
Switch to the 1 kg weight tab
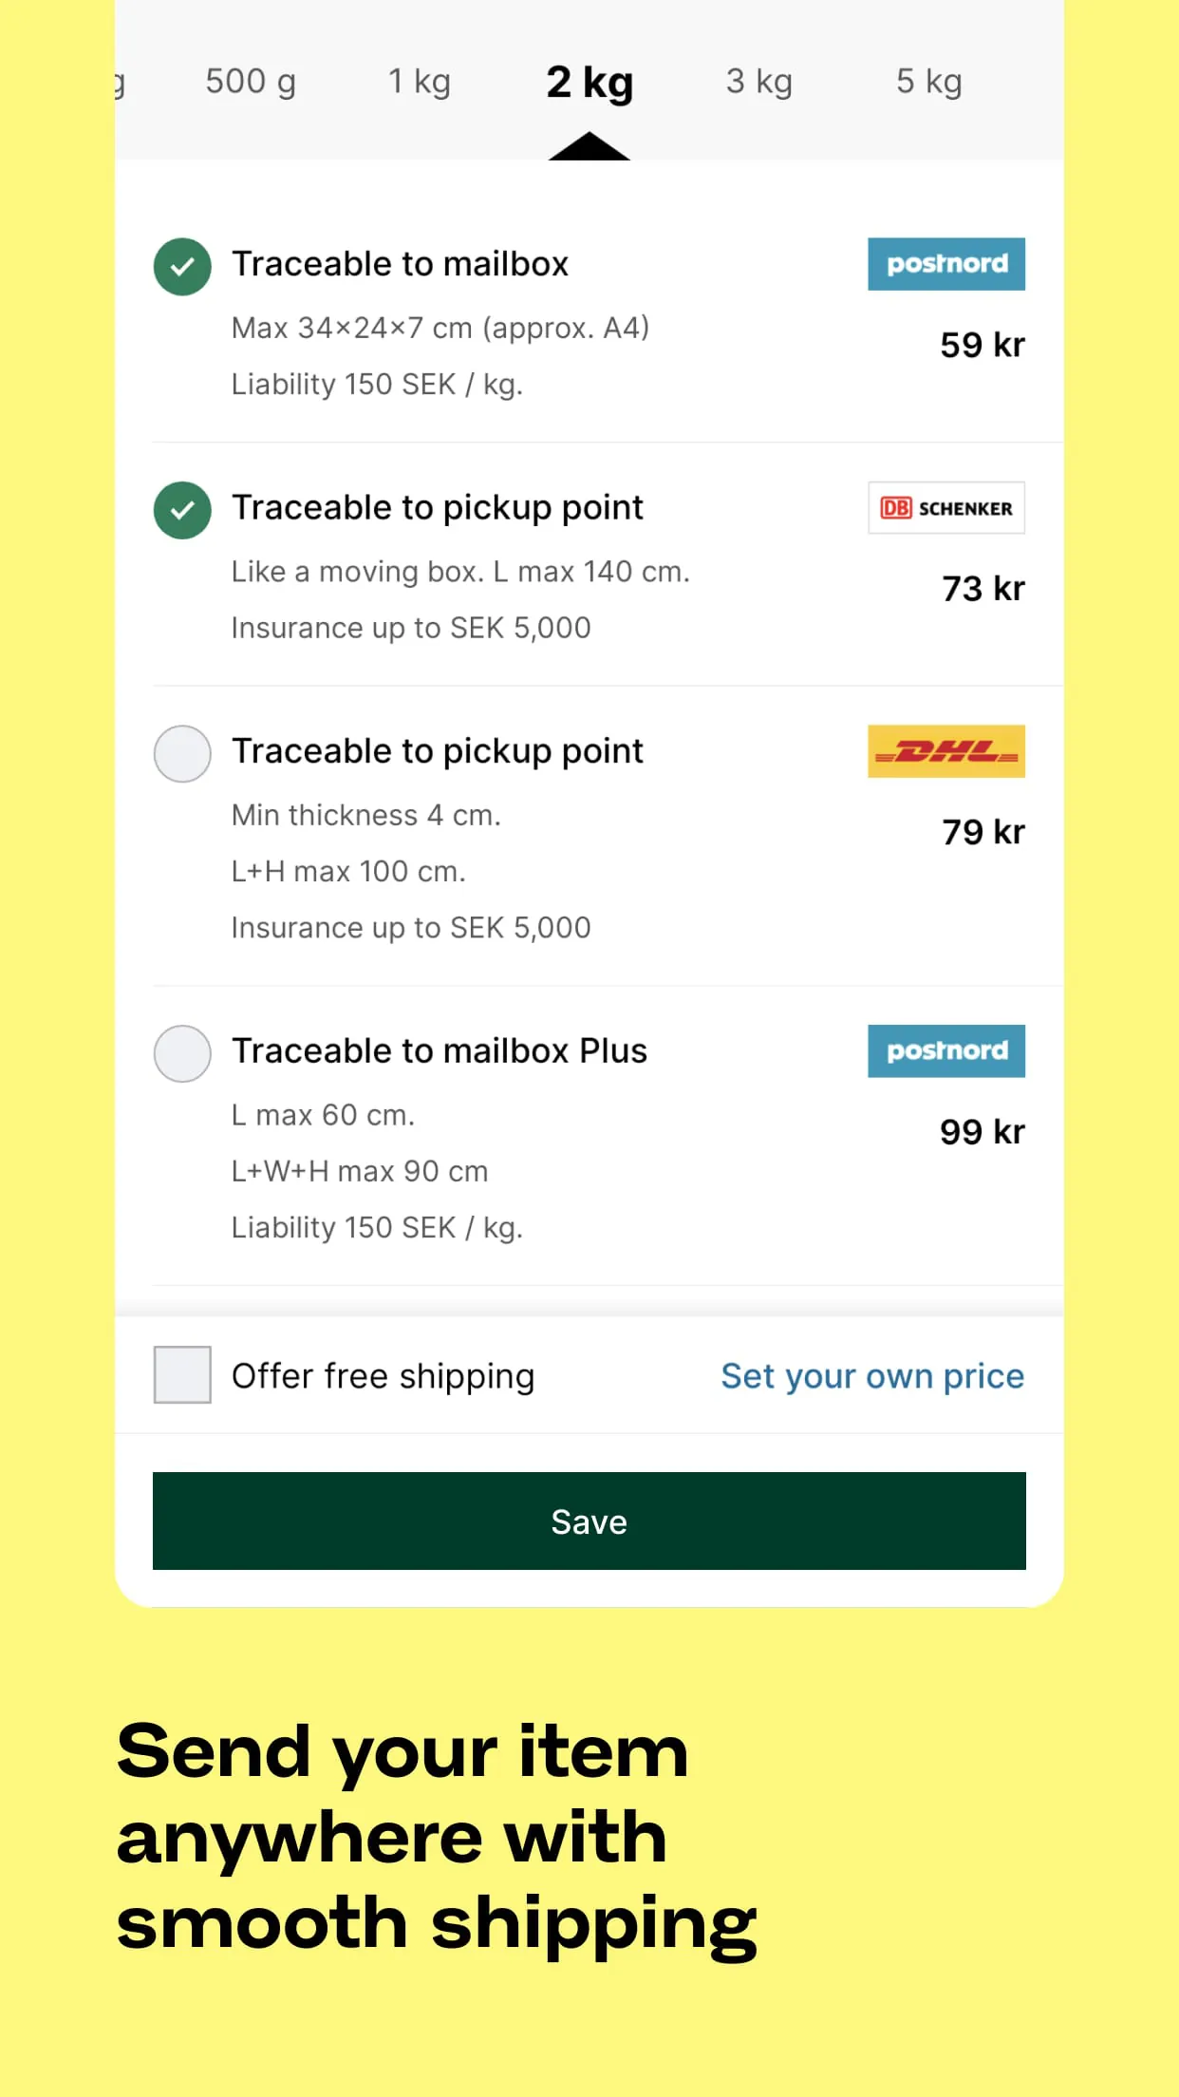tap(419, 82)
